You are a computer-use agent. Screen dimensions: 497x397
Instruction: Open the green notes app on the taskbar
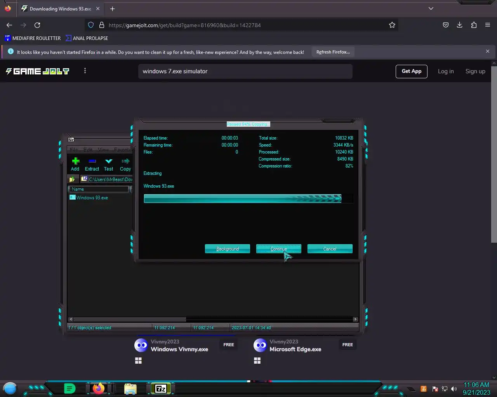click(x=70, y=388)
